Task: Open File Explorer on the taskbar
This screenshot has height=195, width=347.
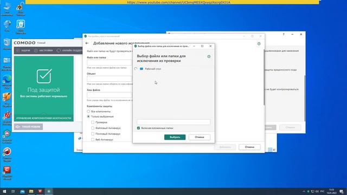Action: click(x=31, y=191)
